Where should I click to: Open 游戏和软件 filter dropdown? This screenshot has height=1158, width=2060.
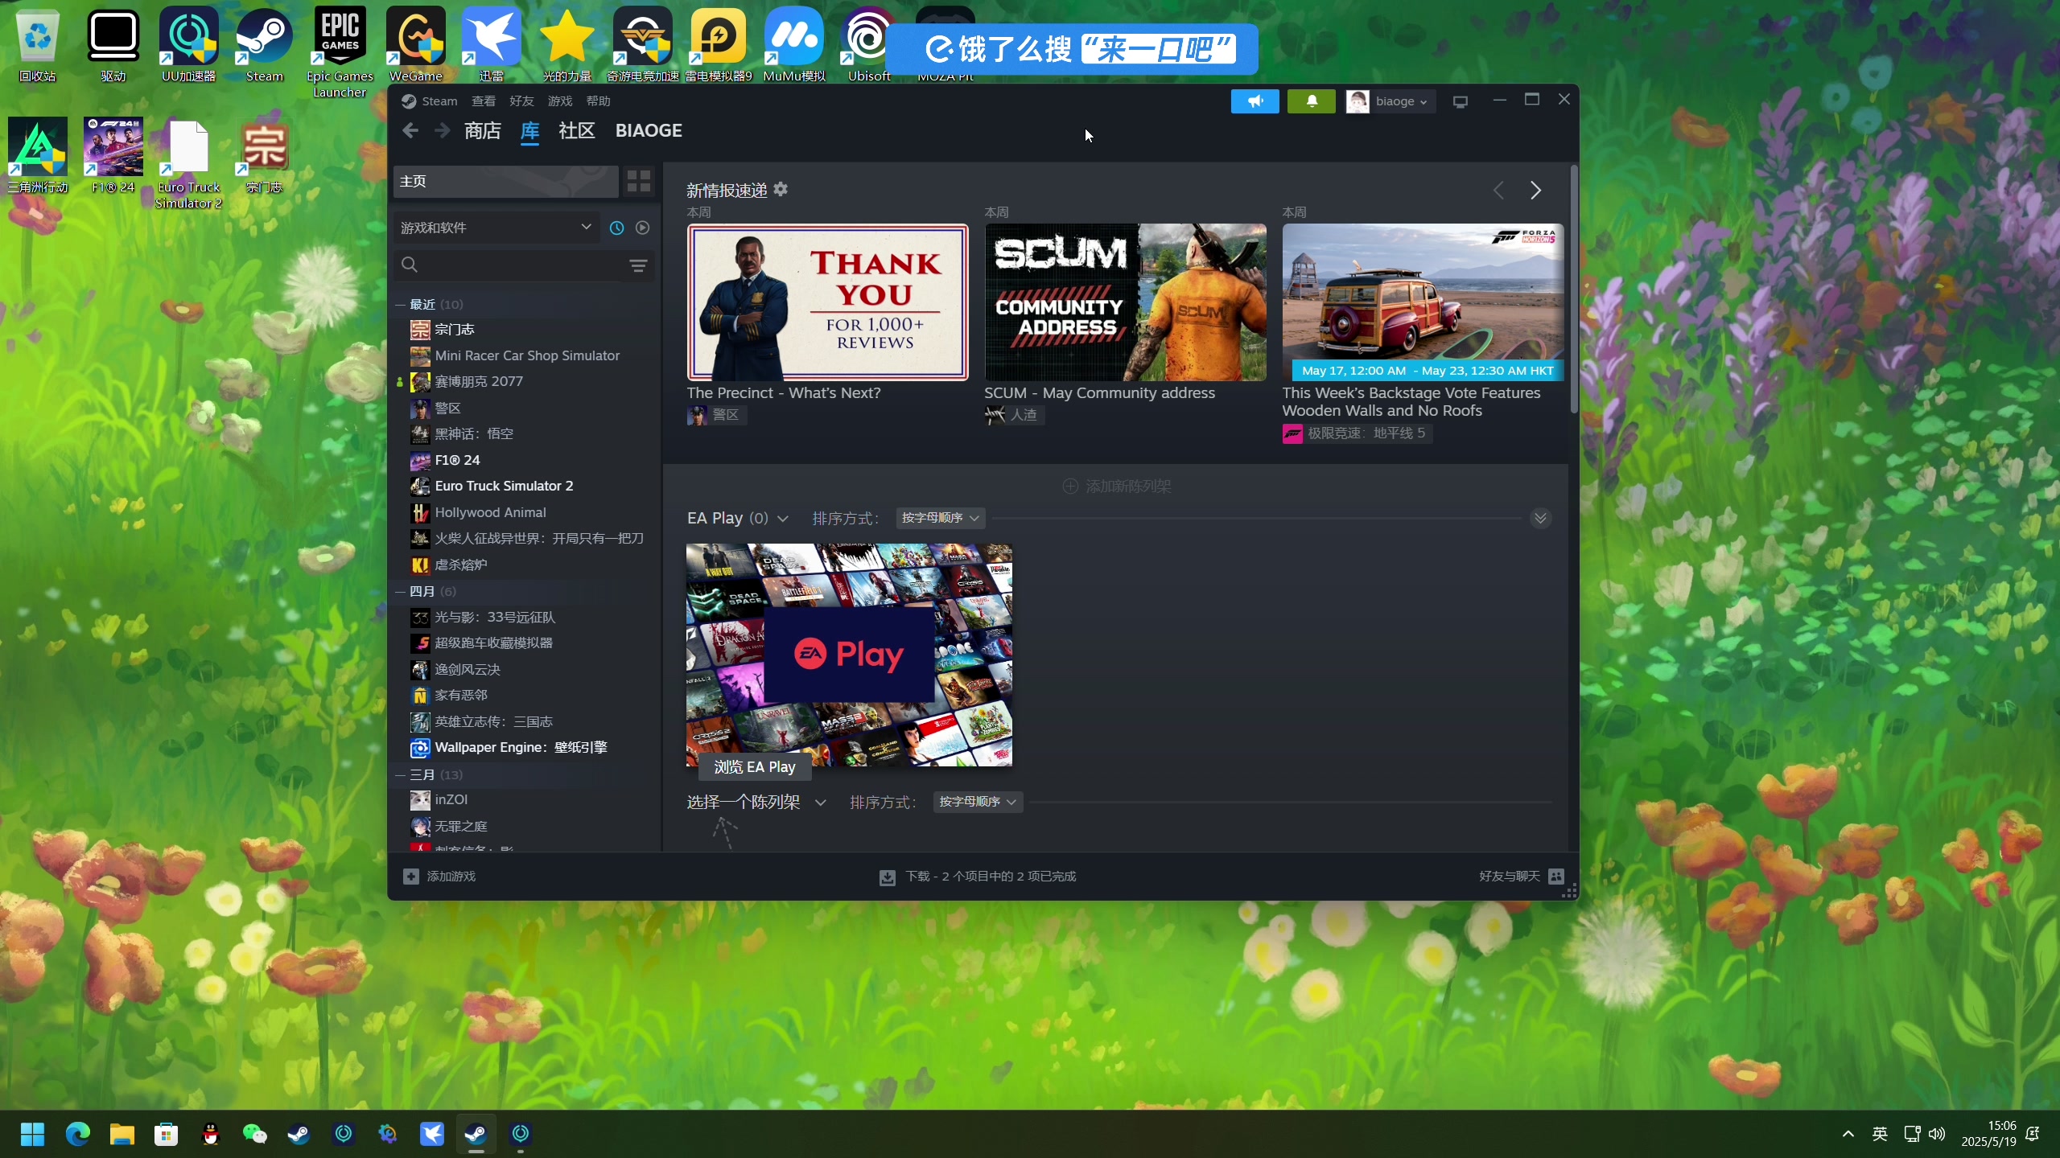point(496,228)
